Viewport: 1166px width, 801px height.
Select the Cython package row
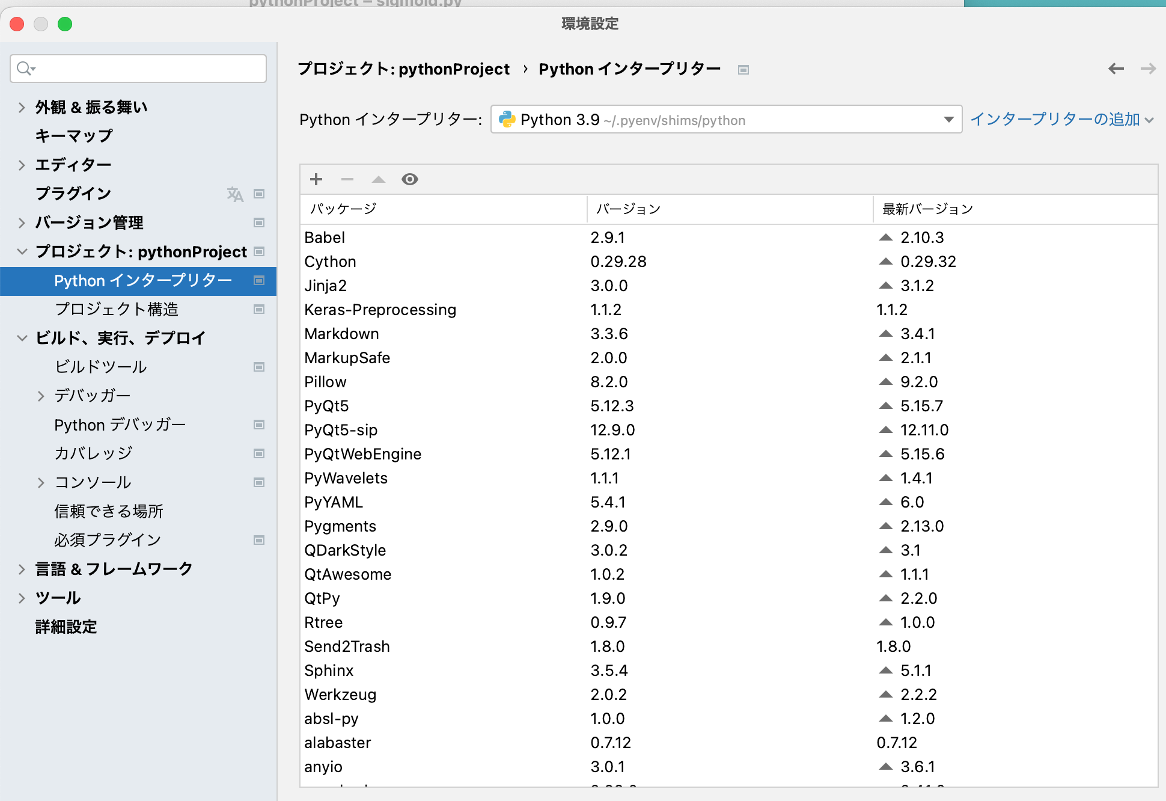click(x=728, y=262)
